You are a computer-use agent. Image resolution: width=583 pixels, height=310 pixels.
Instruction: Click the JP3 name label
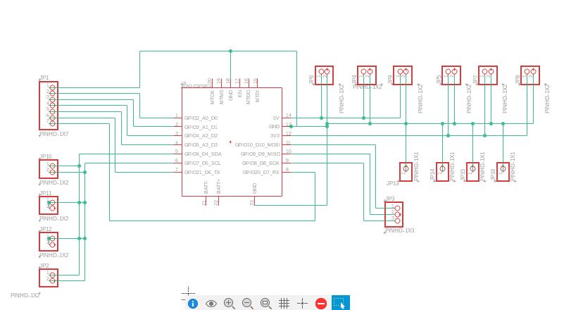pyautogui.click(x=390, y=199)
